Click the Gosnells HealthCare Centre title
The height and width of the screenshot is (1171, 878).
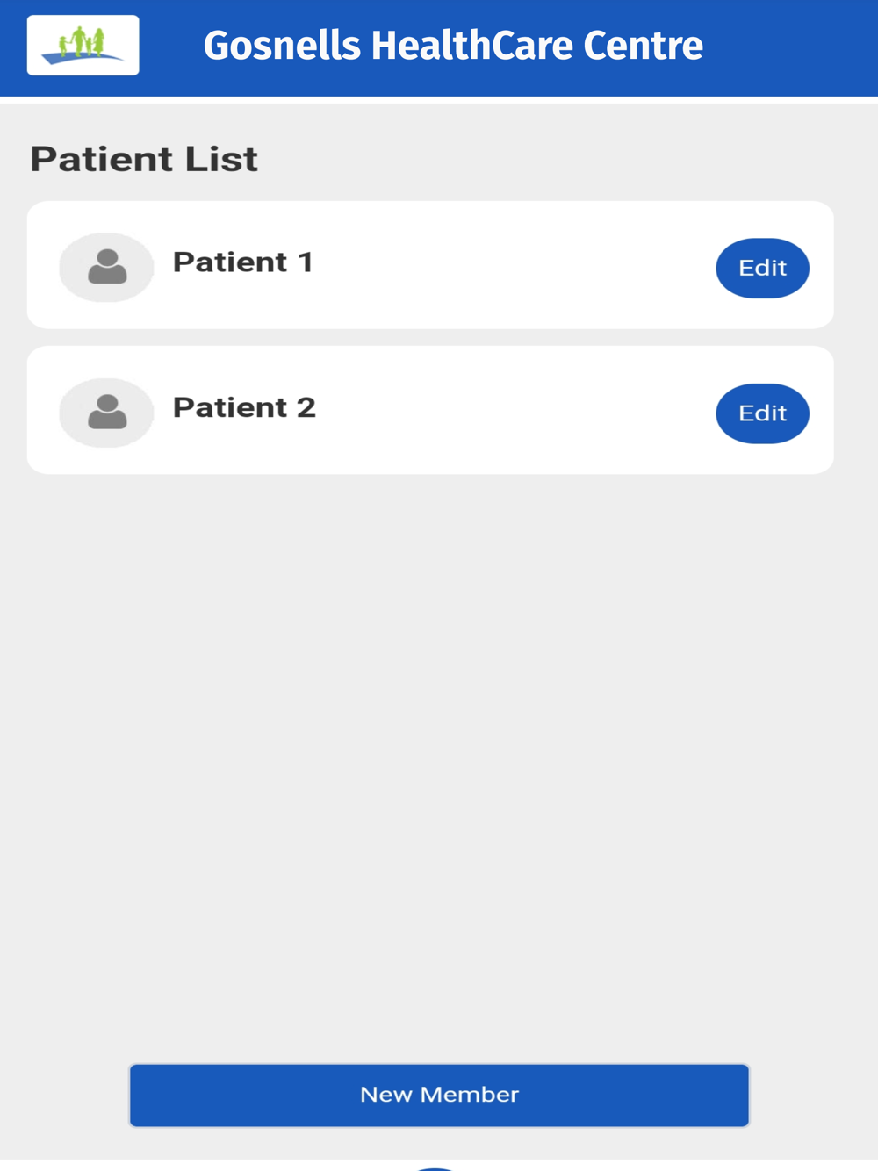click(453, 46)
